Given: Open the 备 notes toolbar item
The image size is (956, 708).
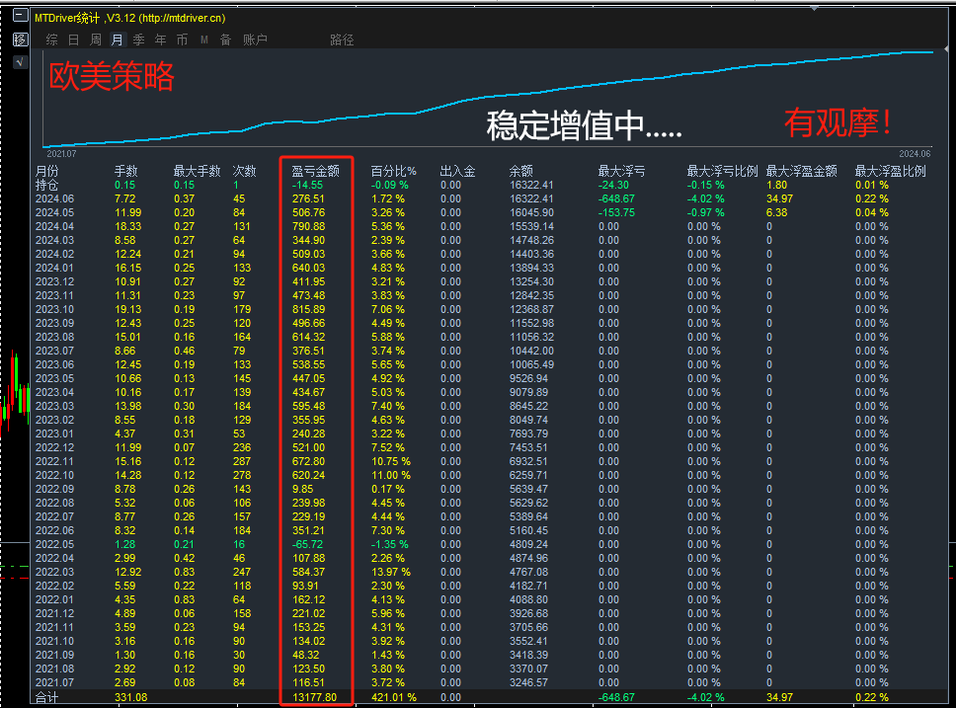Looking at the screenshot, I should pyautogui.click(x=227, y=40).
